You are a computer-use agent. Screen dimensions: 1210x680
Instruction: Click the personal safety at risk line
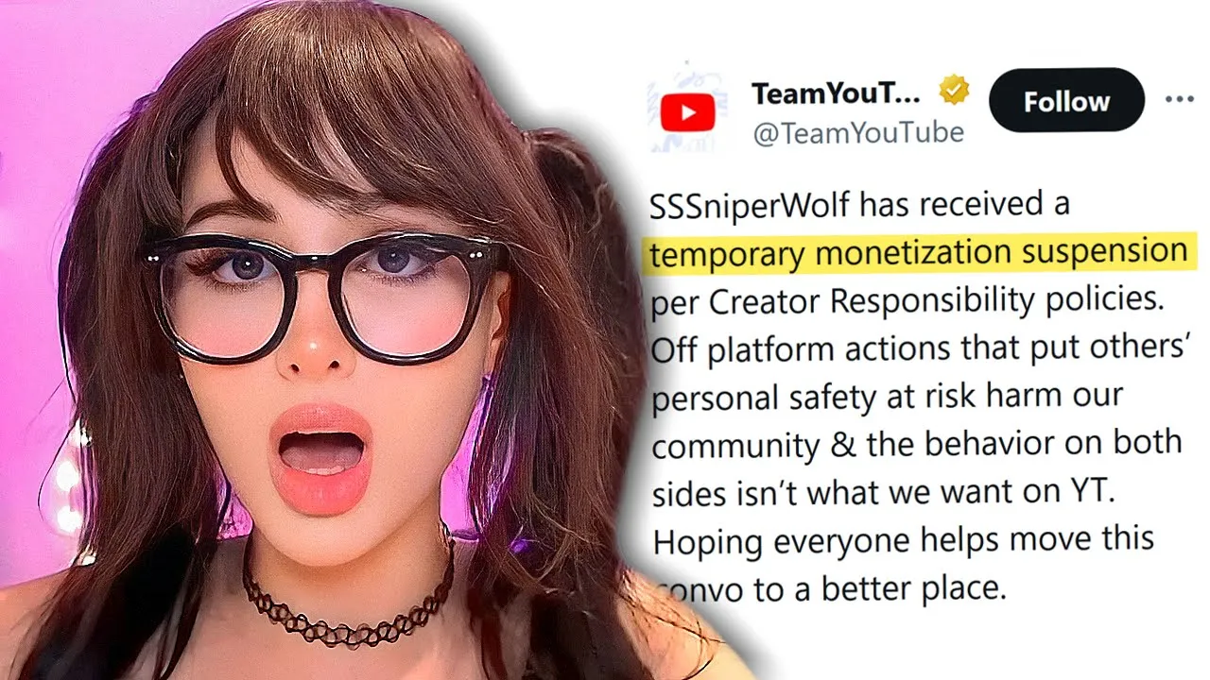(x=887, y=397)
